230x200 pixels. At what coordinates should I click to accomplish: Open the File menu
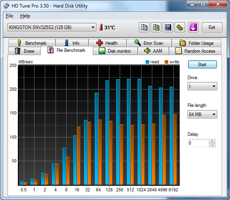tap(10, 16)
